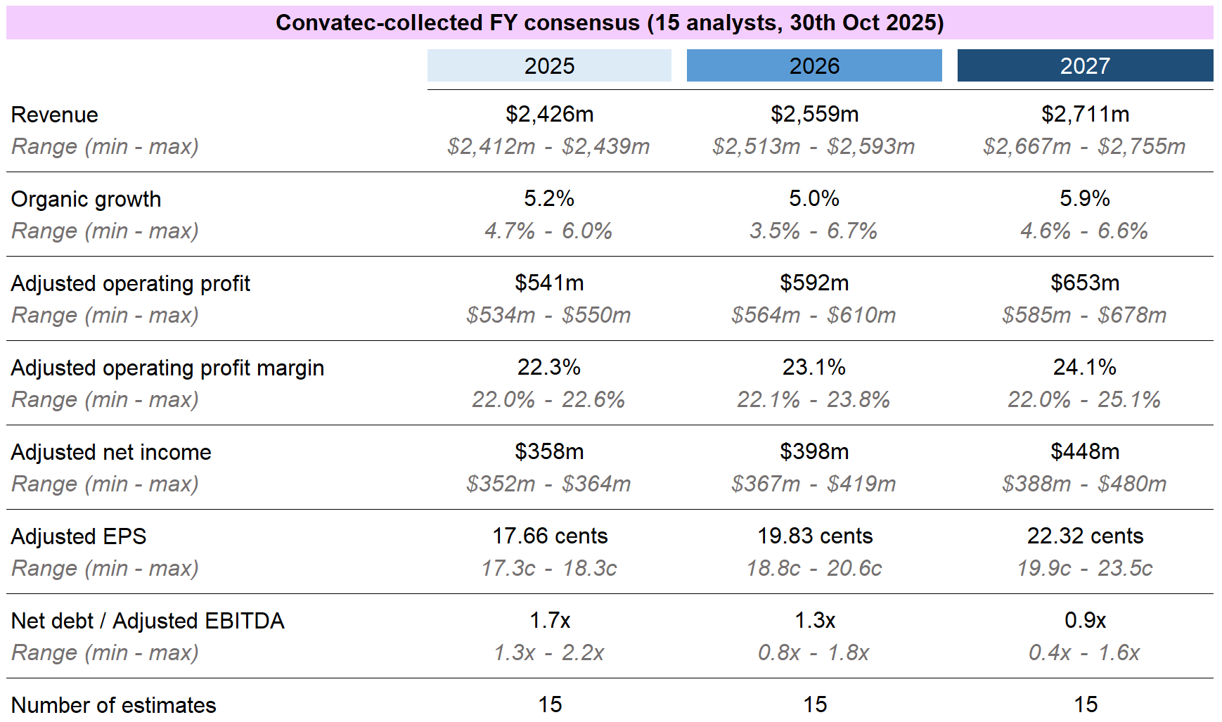Select the 2027 revenue range $2,667m - $2,755m
This screenshot has height=722, width=1222.
[x=1084, y=146]
